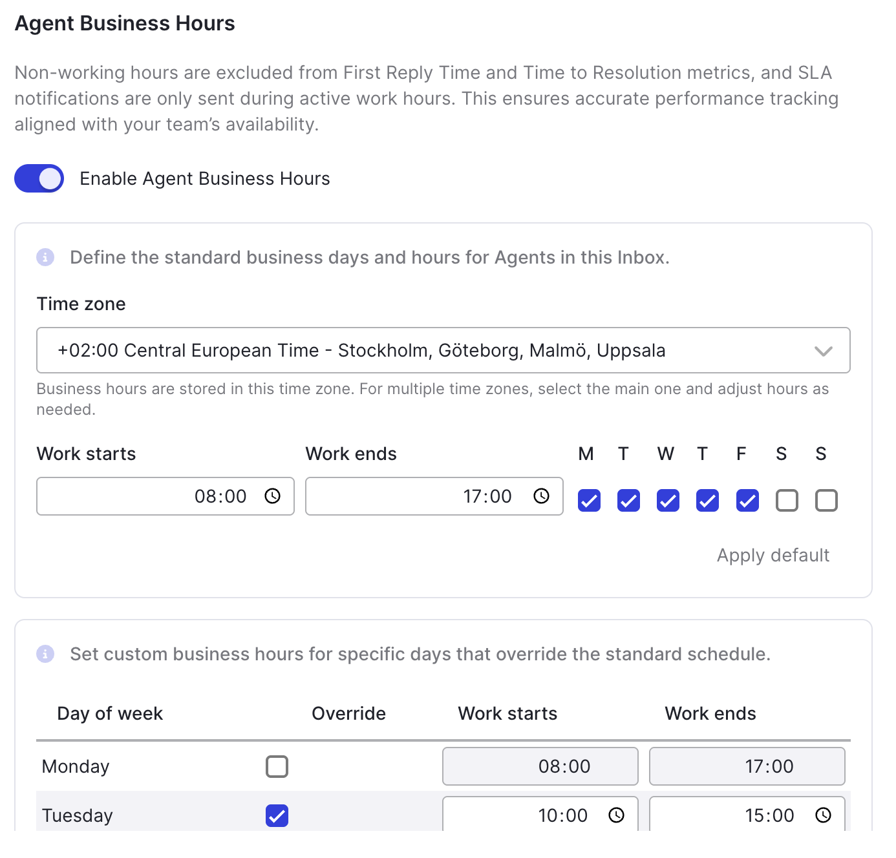Click the clock icon in Work starts field

273,496
